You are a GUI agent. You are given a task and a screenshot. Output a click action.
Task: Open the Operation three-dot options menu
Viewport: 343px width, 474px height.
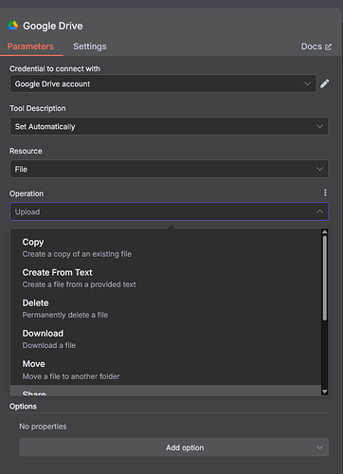coord(325,192)
